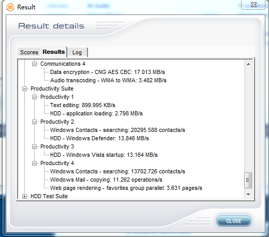
Task: Click the scrollbar down arrow
Action: (x=248, y=195)
